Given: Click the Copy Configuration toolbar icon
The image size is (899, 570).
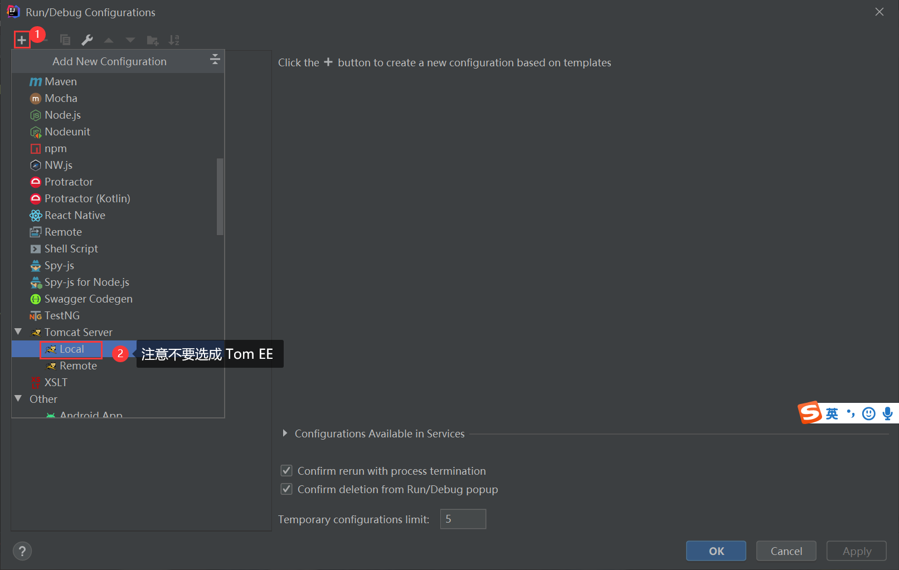Looking at the screenshot, I should click(x=65, y=40).
